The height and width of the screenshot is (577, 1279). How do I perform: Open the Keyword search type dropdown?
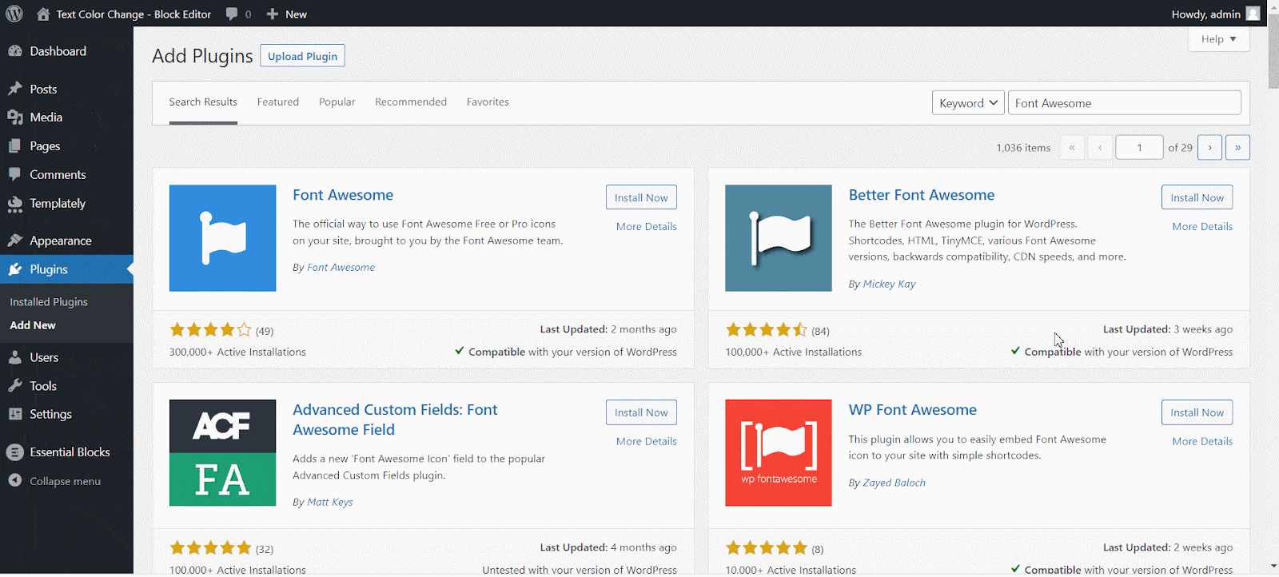968,103
